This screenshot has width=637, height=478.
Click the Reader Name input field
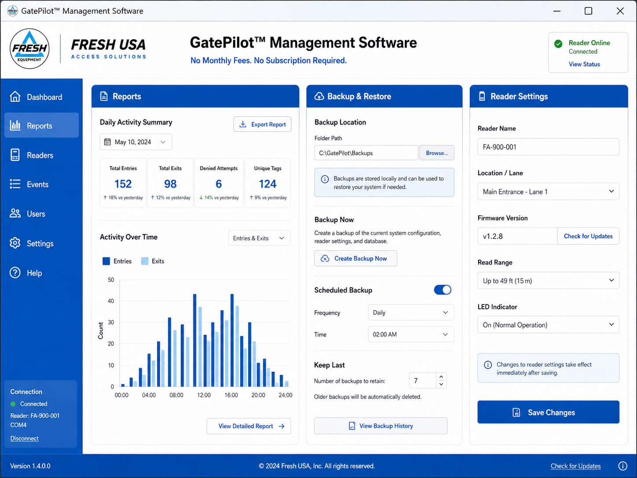click(548, 147)
